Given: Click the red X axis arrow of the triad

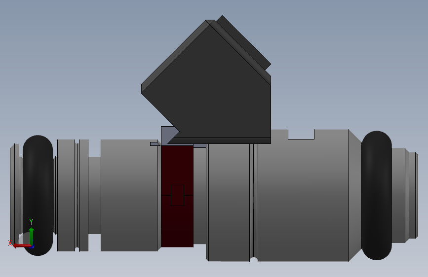Looking at the screenshot, I should [x=21, y=245].
